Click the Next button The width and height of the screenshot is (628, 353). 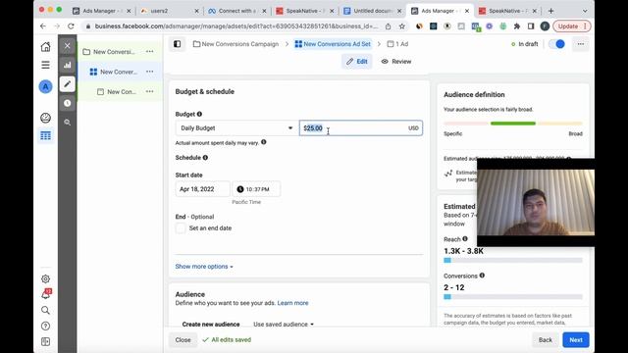[576, 340]
